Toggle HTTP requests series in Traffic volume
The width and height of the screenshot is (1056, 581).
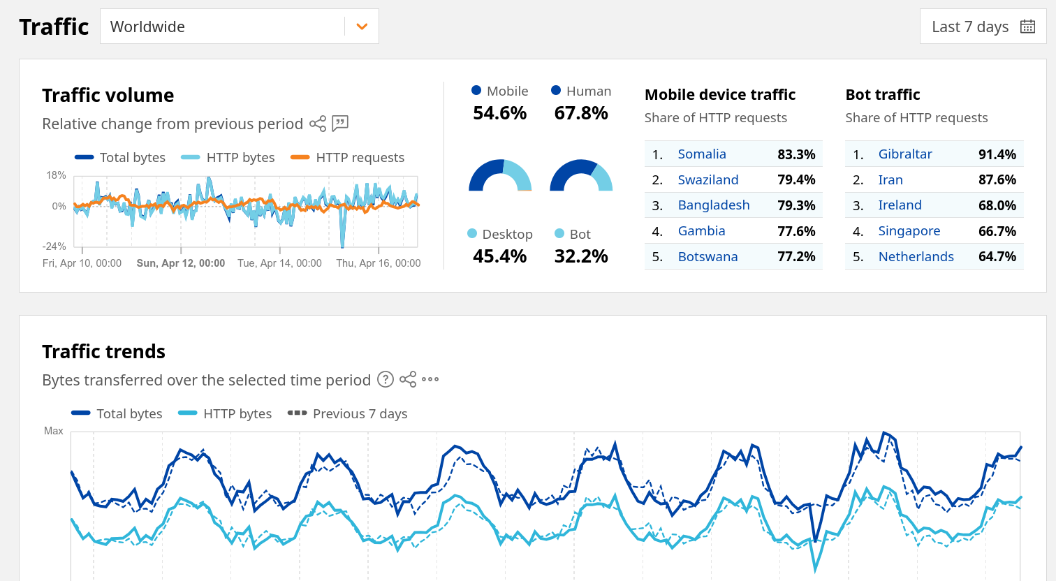click(x=348, y=158)
